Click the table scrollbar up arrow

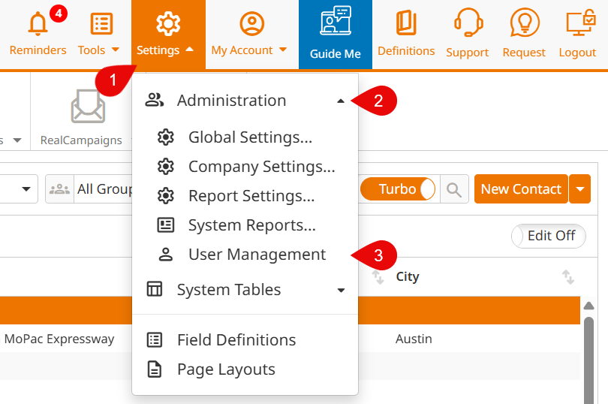coord(588,306)
